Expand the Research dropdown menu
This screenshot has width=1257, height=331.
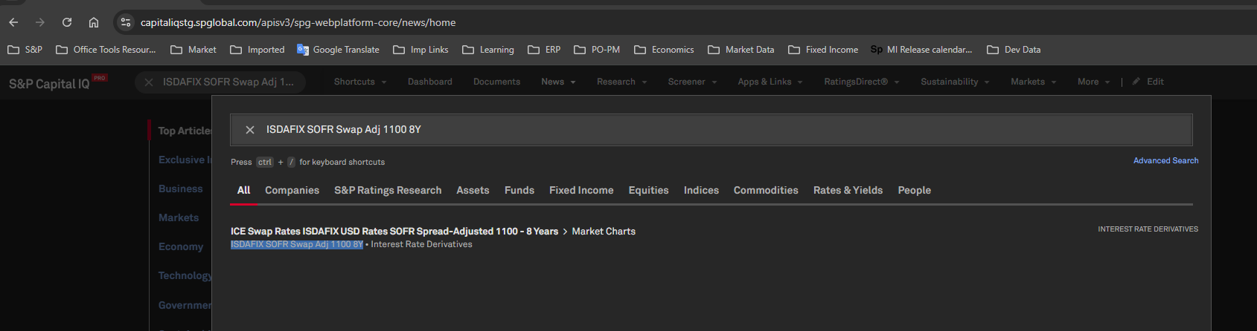621,82
